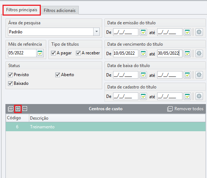Select the Treinamento cost center row
The image size is (207, 178).
[x=105, y=127]
